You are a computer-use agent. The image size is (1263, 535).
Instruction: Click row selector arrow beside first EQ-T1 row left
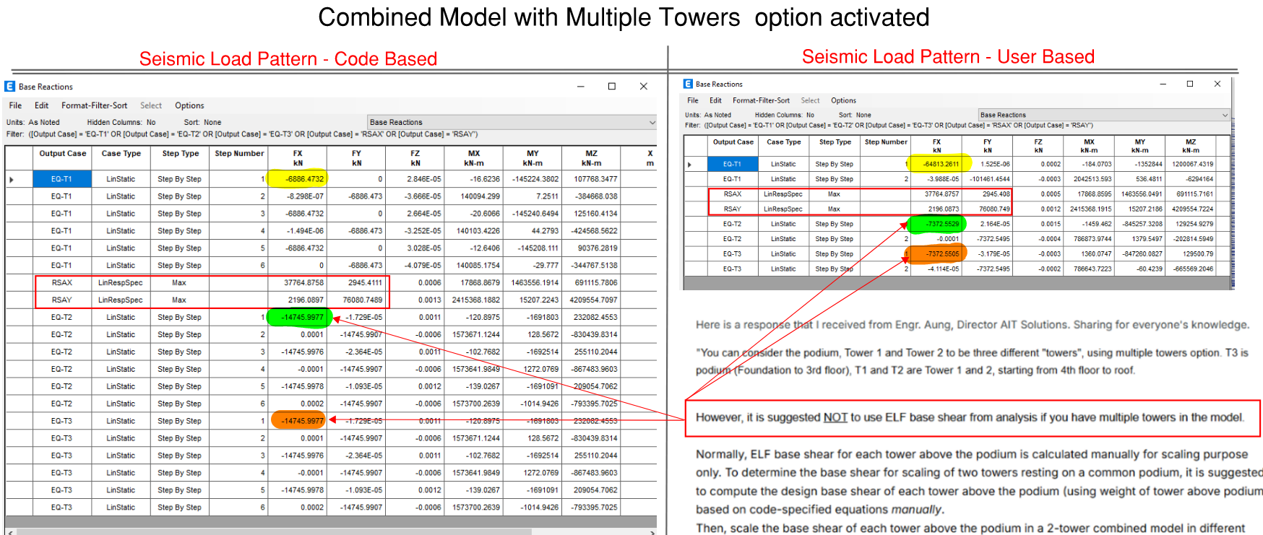12,179
